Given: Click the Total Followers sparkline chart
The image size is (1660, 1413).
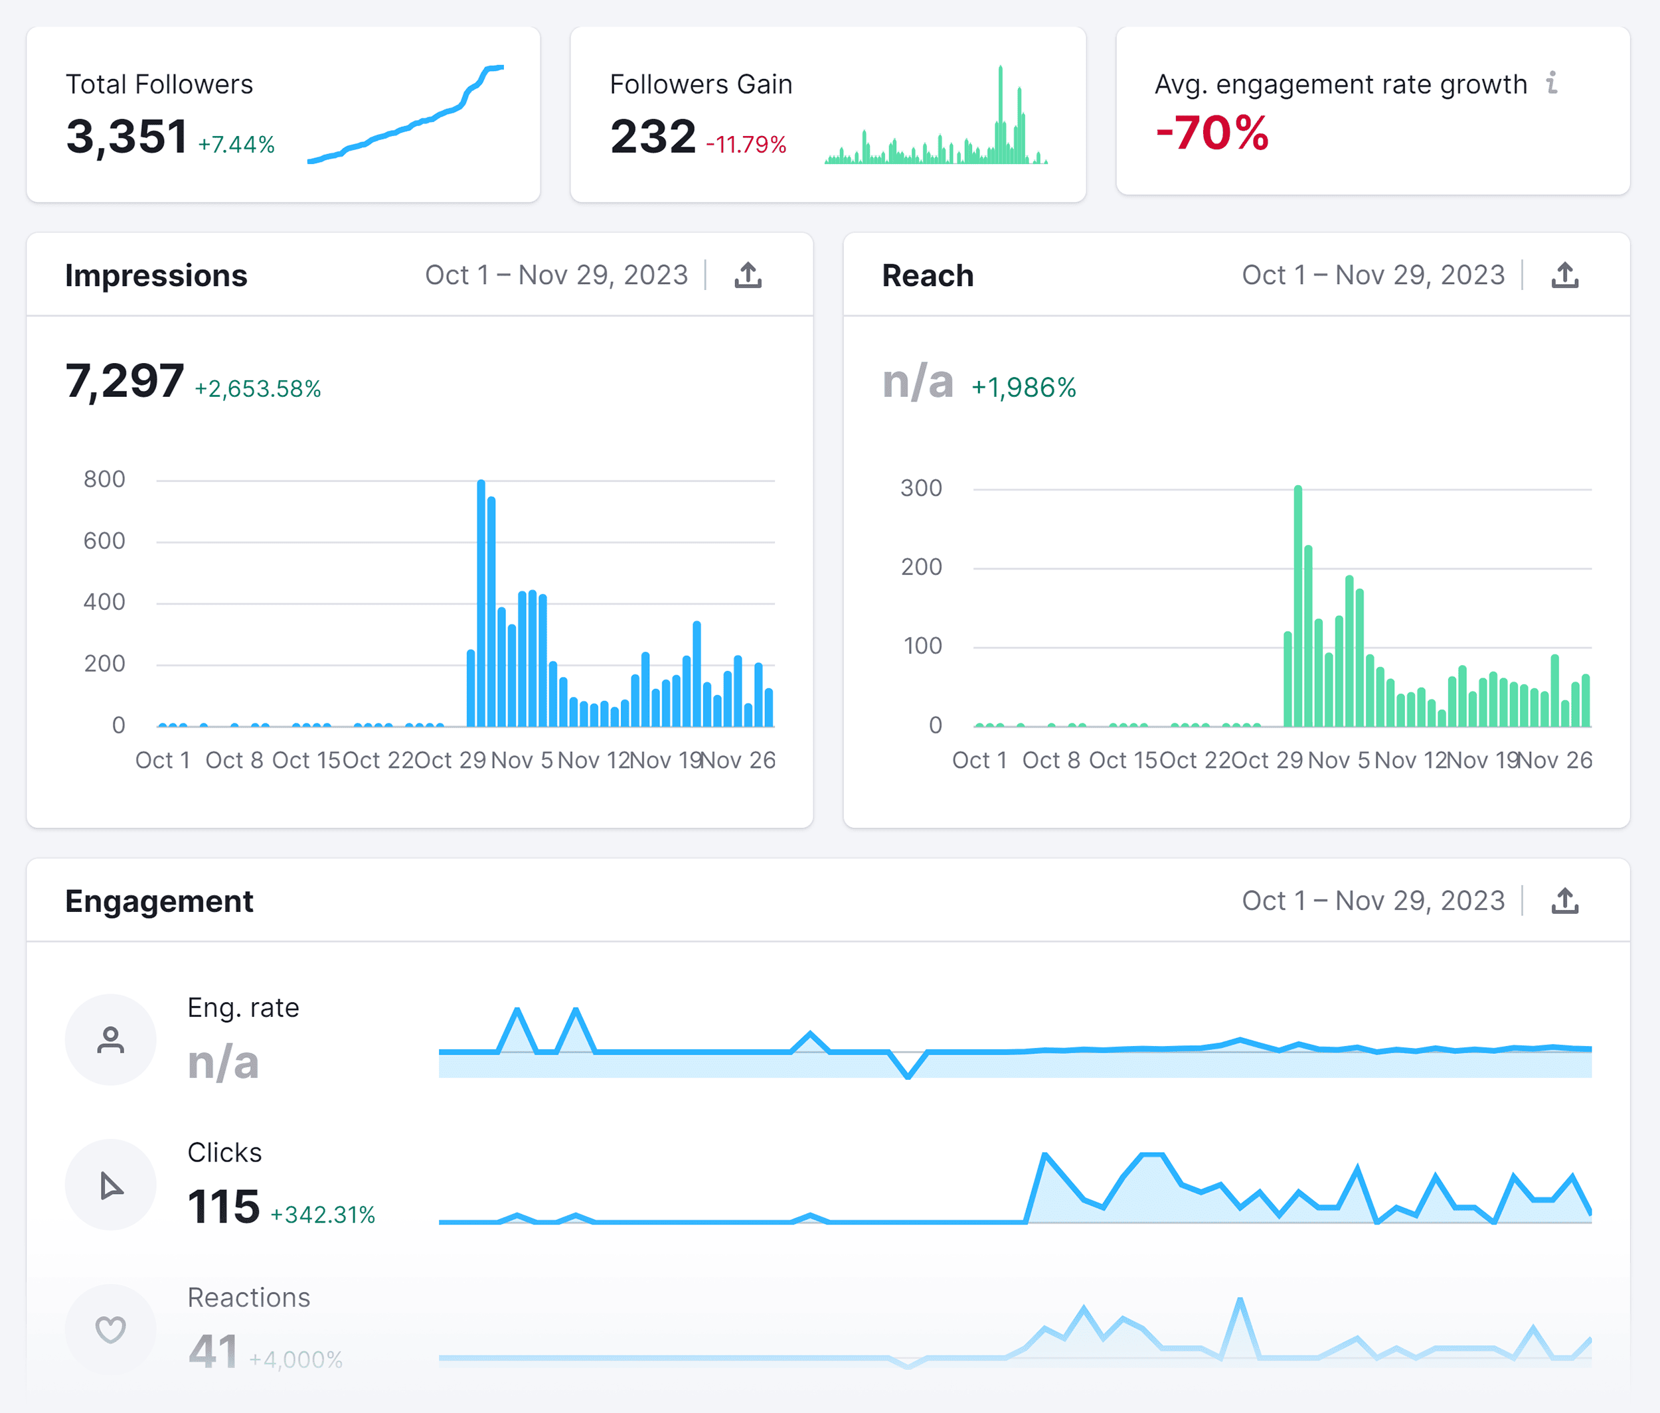Looking at the screenshot, I should coord(406,114).
